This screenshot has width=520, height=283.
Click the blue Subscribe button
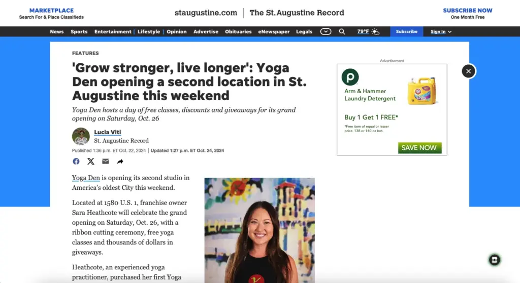point(407,31)
